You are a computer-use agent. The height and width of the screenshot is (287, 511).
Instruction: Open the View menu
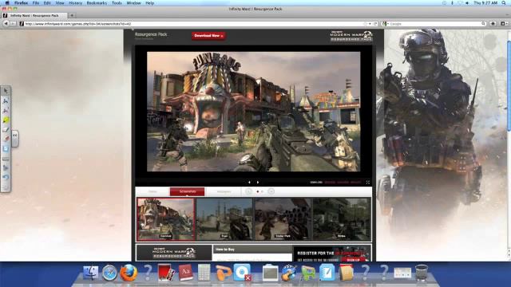pyautogui.click(x=60, y=3)
